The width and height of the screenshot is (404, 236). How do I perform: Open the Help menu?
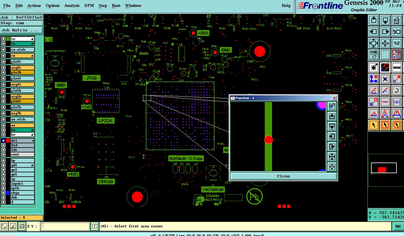click(x=286, y=5)
